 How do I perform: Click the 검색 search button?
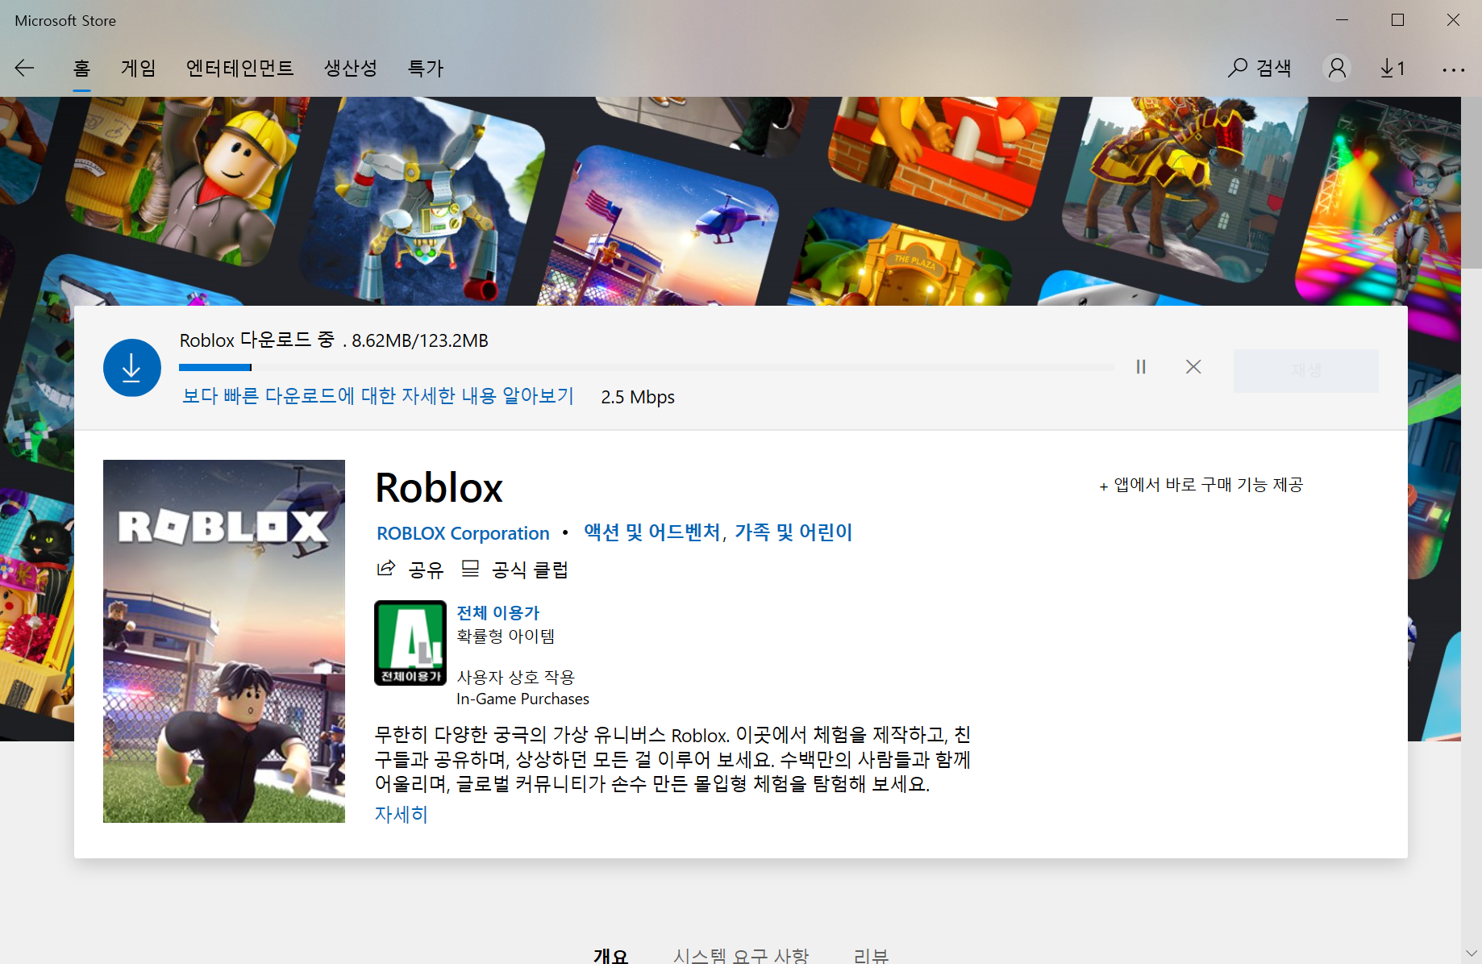click(1259, 69)
